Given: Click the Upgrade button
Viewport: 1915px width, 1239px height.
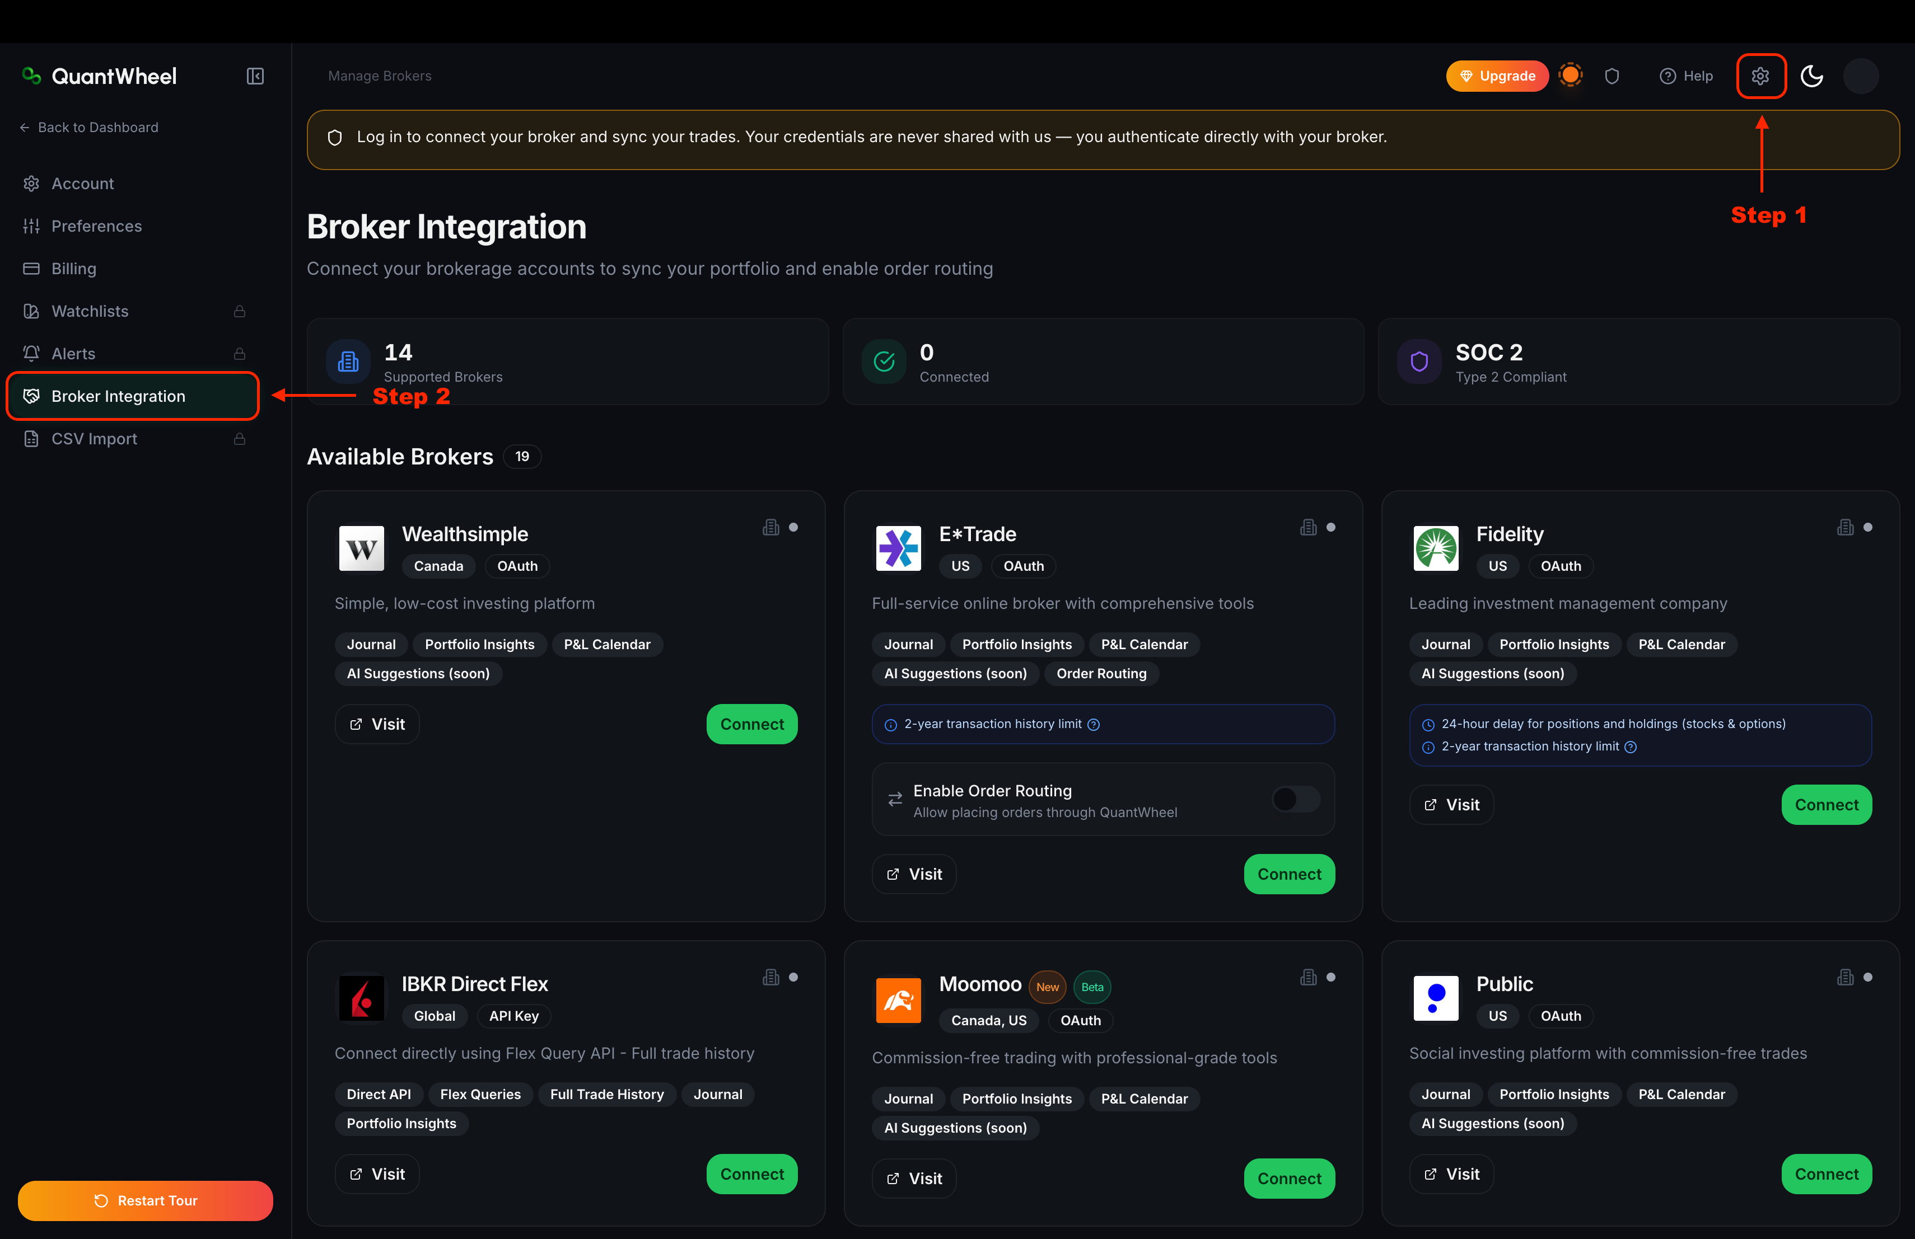Looking at the screenshot, I should pos(1497,76).
